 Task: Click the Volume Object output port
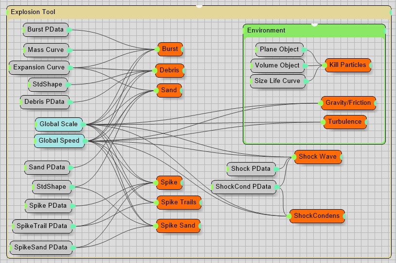click(x=305, y=65)
